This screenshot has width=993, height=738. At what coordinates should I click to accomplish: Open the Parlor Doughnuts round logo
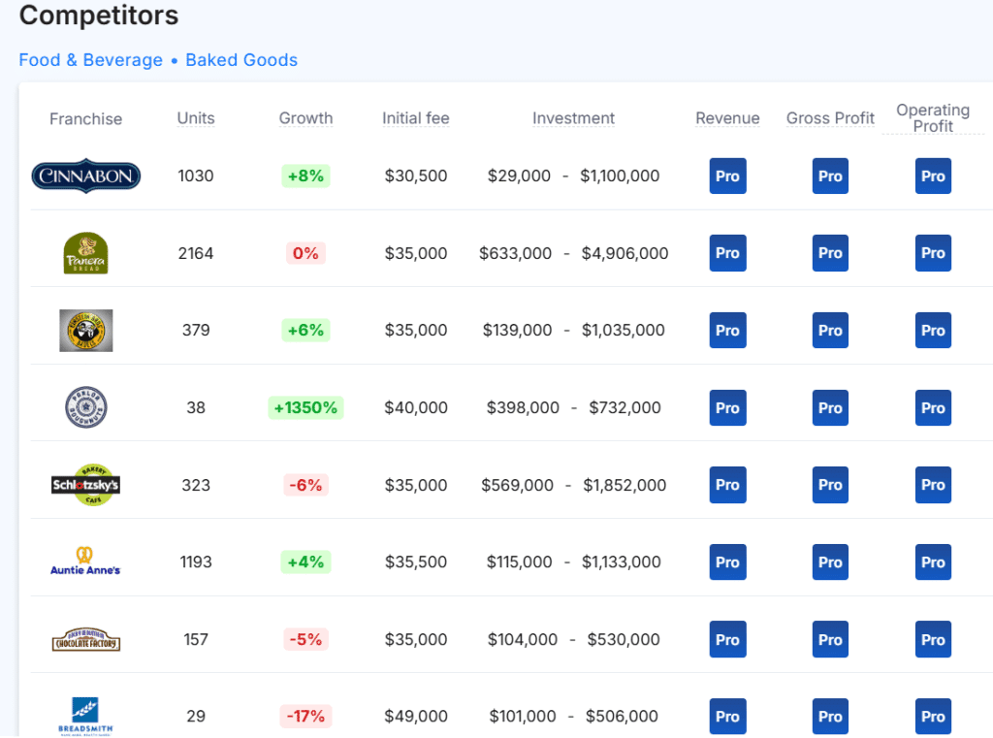pyautogui.click(x=85, y=407)
